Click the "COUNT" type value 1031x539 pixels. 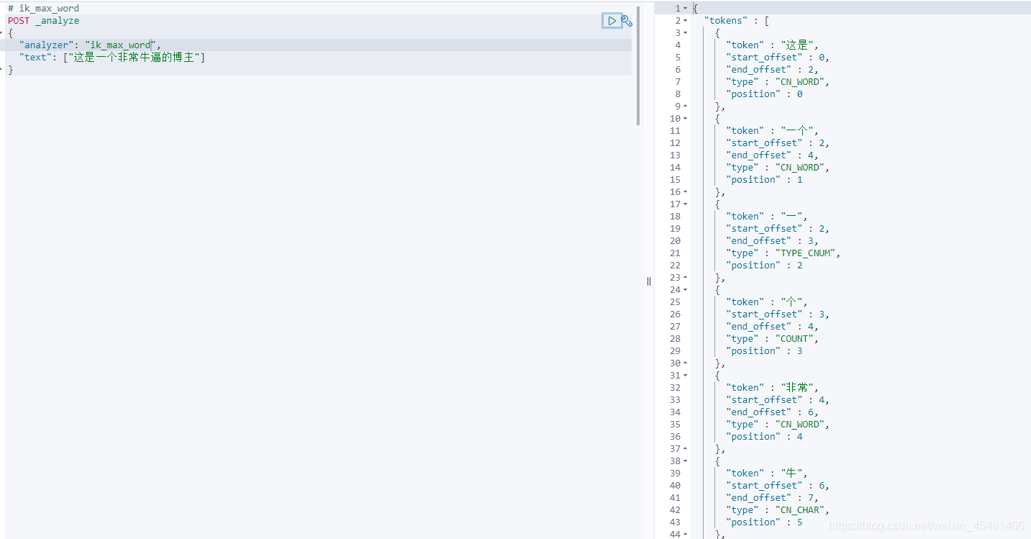(795, 339)
